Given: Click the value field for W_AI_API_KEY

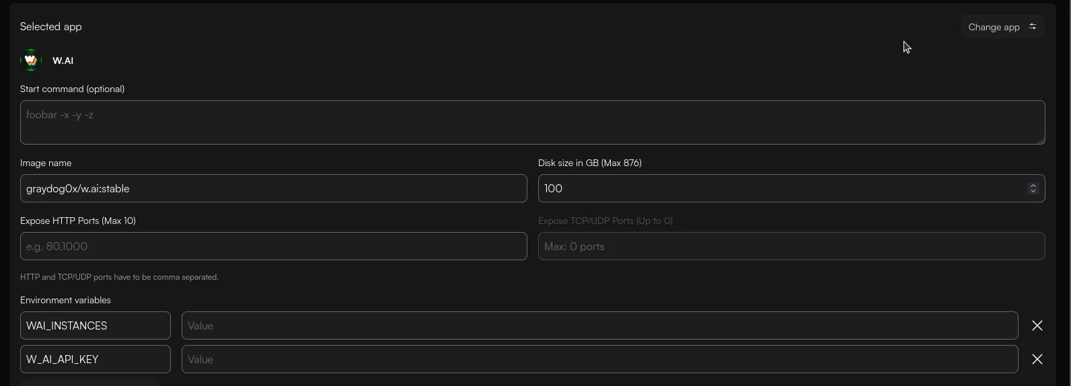Looking at the screenshot, I should 599,359.
